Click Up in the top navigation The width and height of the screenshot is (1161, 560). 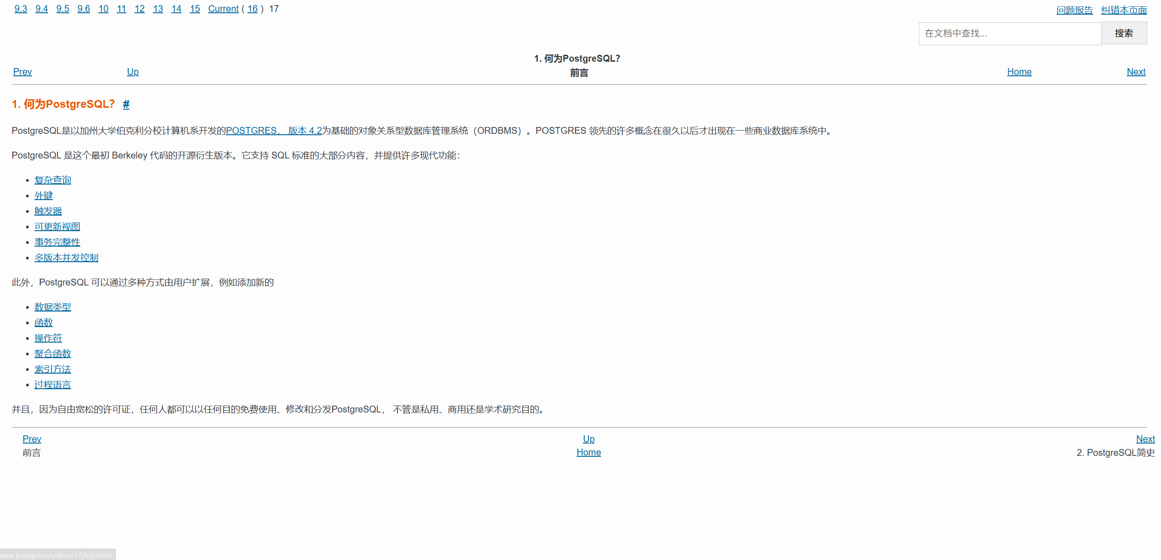[133, 72]
